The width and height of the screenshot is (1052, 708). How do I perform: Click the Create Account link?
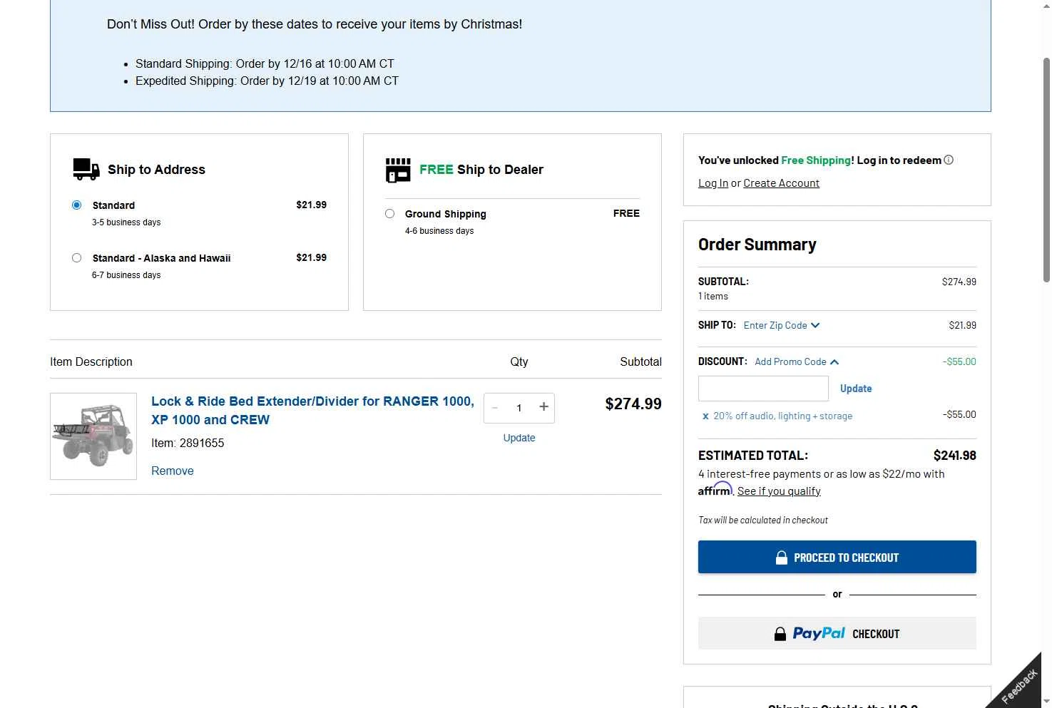tap(781, 183)
